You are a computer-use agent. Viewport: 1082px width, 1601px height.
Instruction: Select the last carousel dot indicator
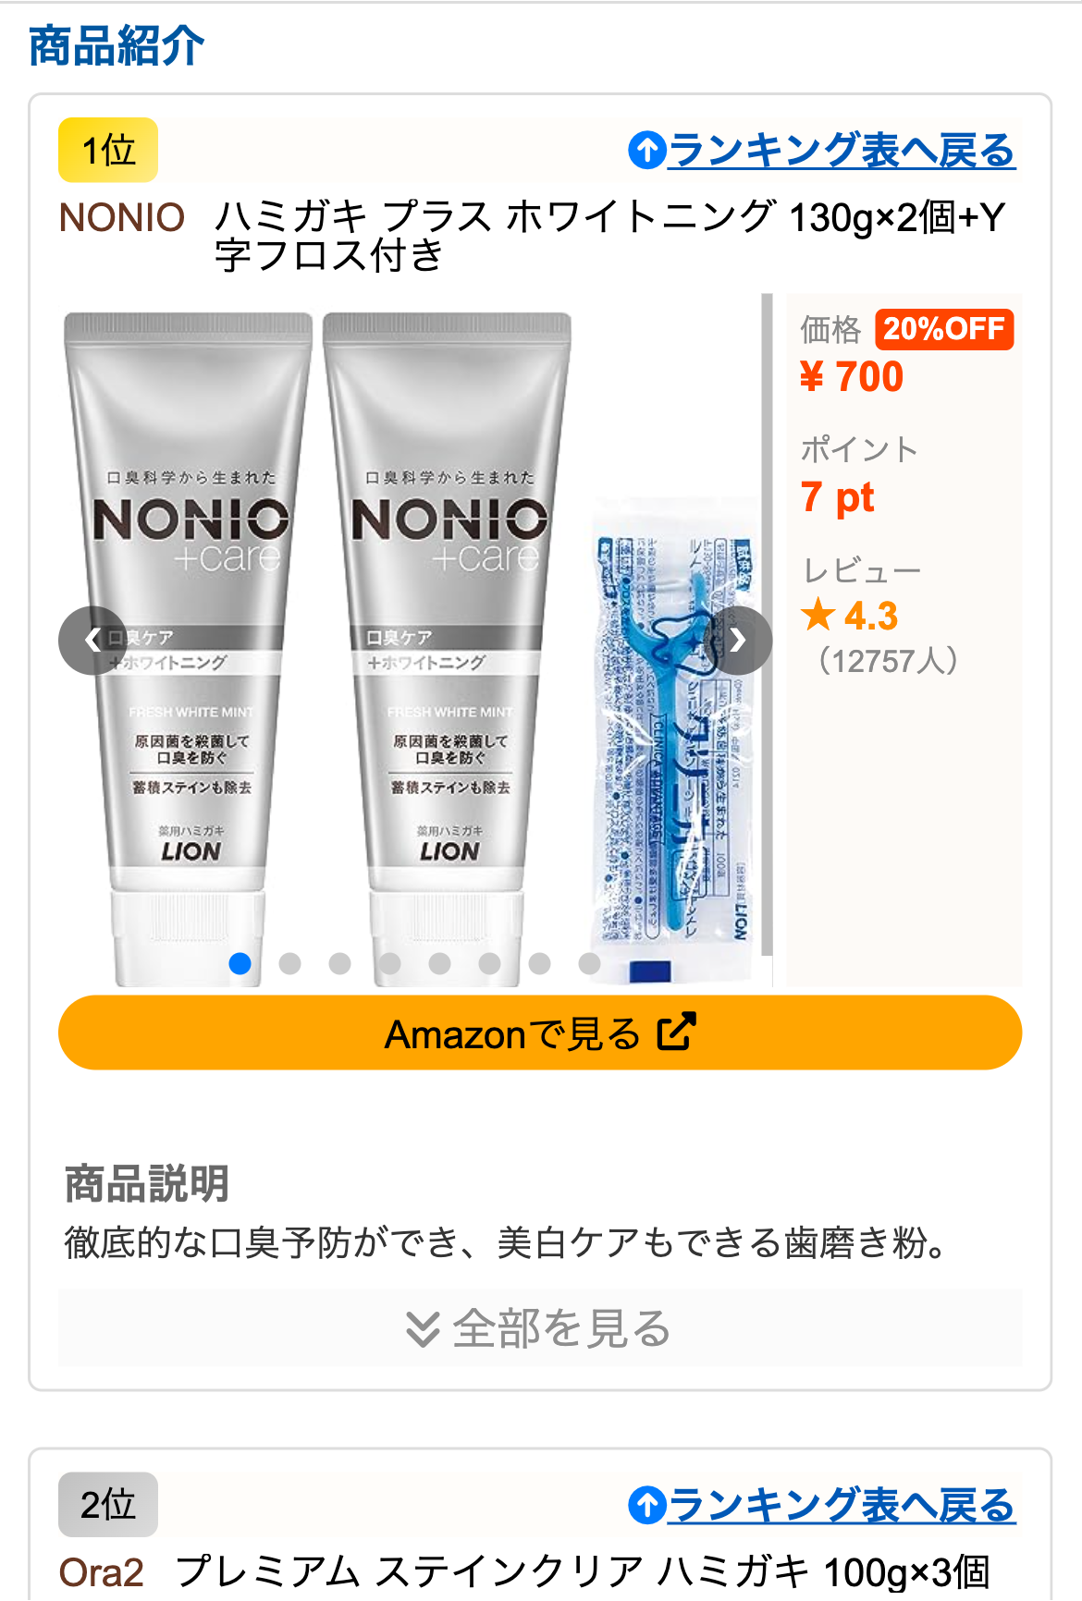click(x=590, y=963)
